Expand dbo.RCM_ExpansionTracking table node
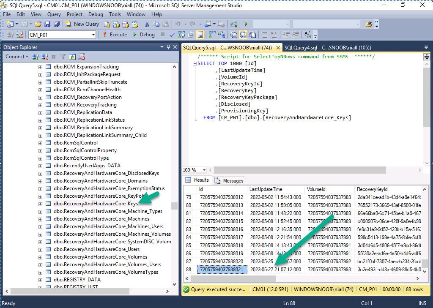This screenshot has width=433, height=308. [40, 67]
